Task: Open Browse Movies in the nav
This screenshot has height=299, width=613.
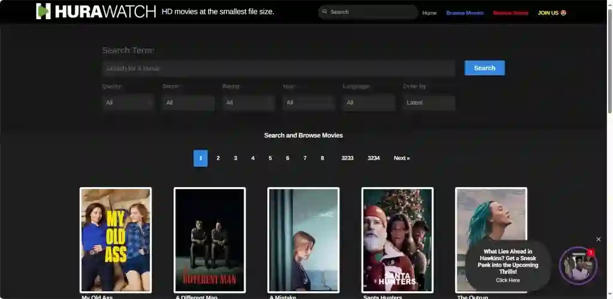Action: [x=465, y=13]
